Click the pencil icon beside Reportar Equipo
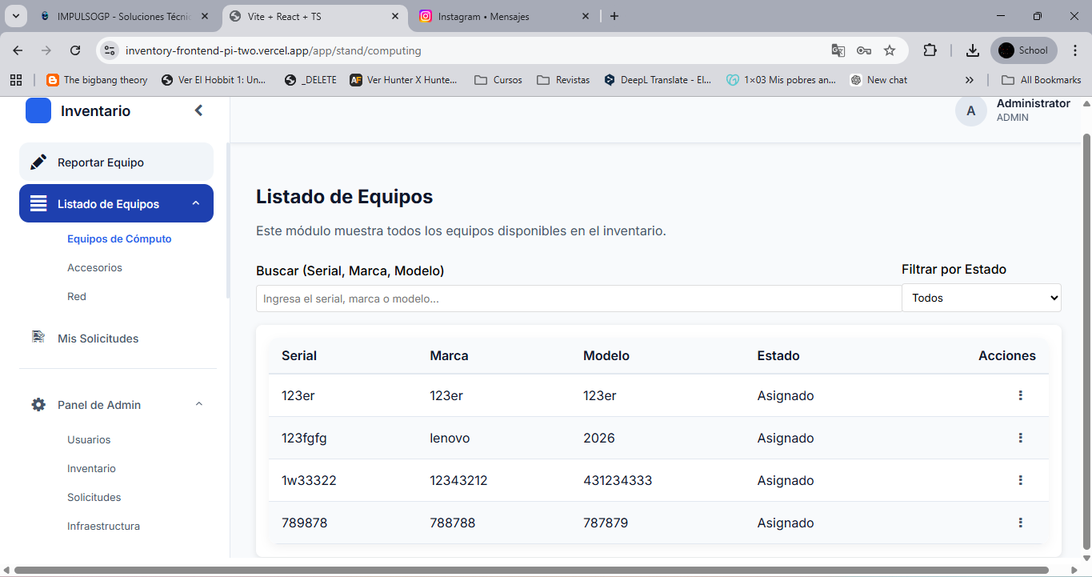Viewport: 1092px width, 577px height. 38,162
